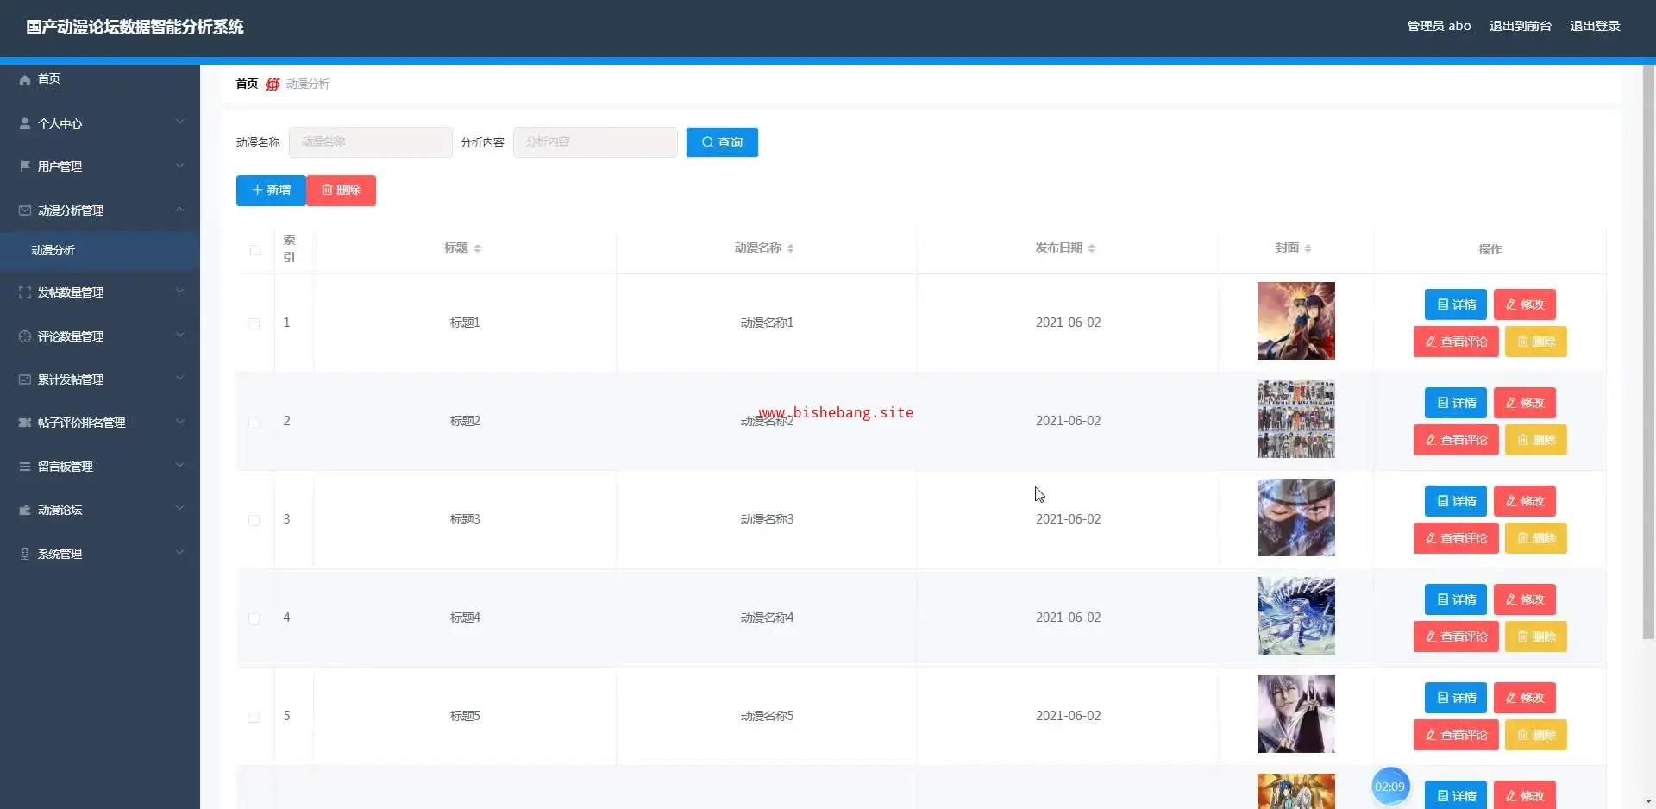Sort by 发布日期 using its sort arrows

click(x=1091, y=248)
